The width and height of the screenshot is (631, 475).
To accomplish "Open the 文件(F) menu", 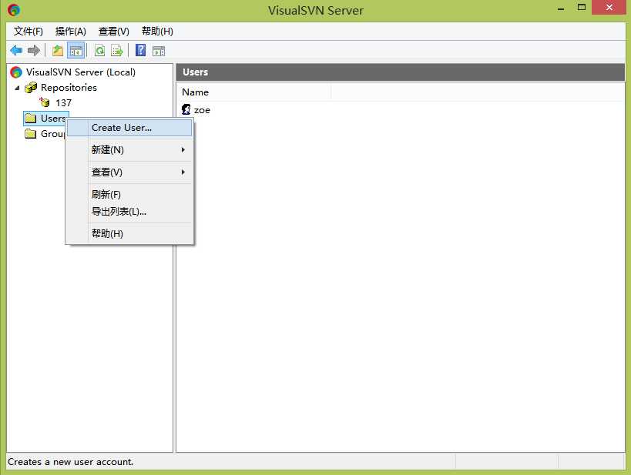I will (29, 32).
